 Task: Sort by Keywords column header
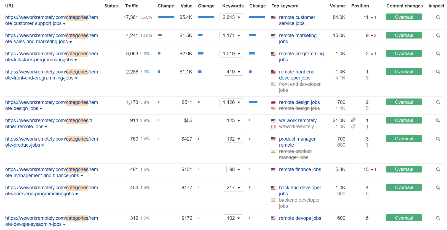233,6
